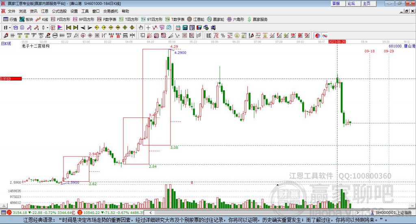Click the yin-yang icon in toolbar

pyautogui.click(x=318, y=35)
